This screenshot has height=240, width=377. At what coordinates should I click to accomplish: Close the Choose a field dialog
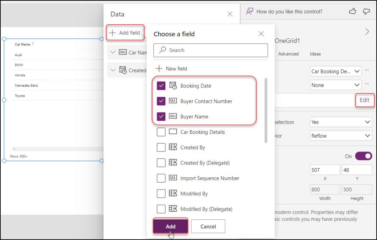[x=261, y=34]
